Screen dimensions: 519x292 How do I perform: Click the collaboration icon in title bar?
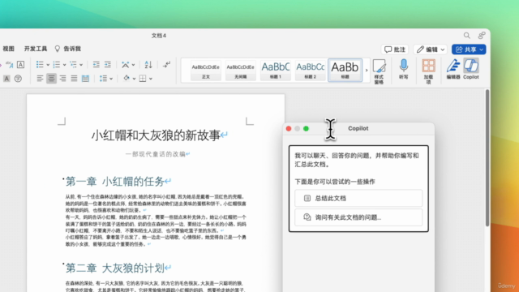click(x=482, y=35)
